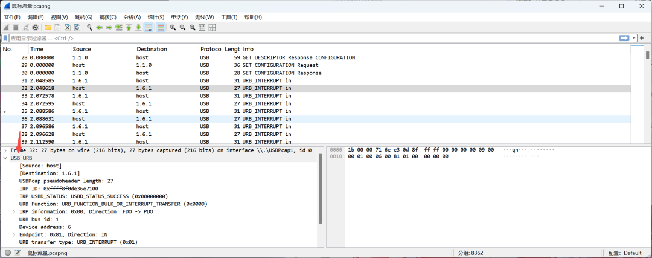
Task: Apply the display filter arrow button
Action: [x=624, y=38]
